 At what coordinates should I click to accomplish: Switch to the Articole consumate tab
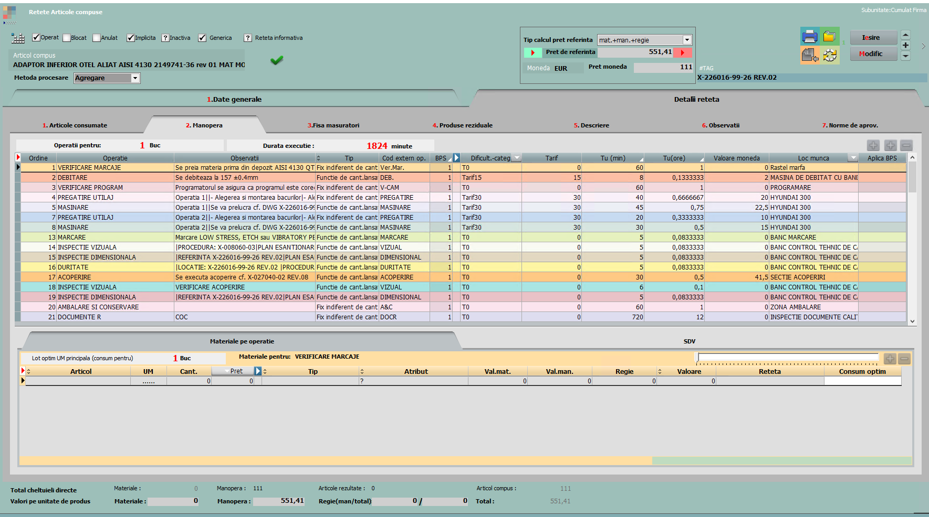point(75,125)
